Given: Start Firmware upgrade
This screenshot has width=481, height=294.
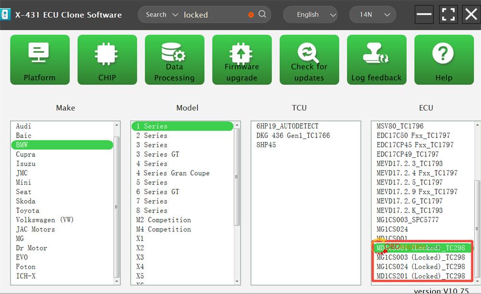Looking at the screenshot, I should point(242,59).
